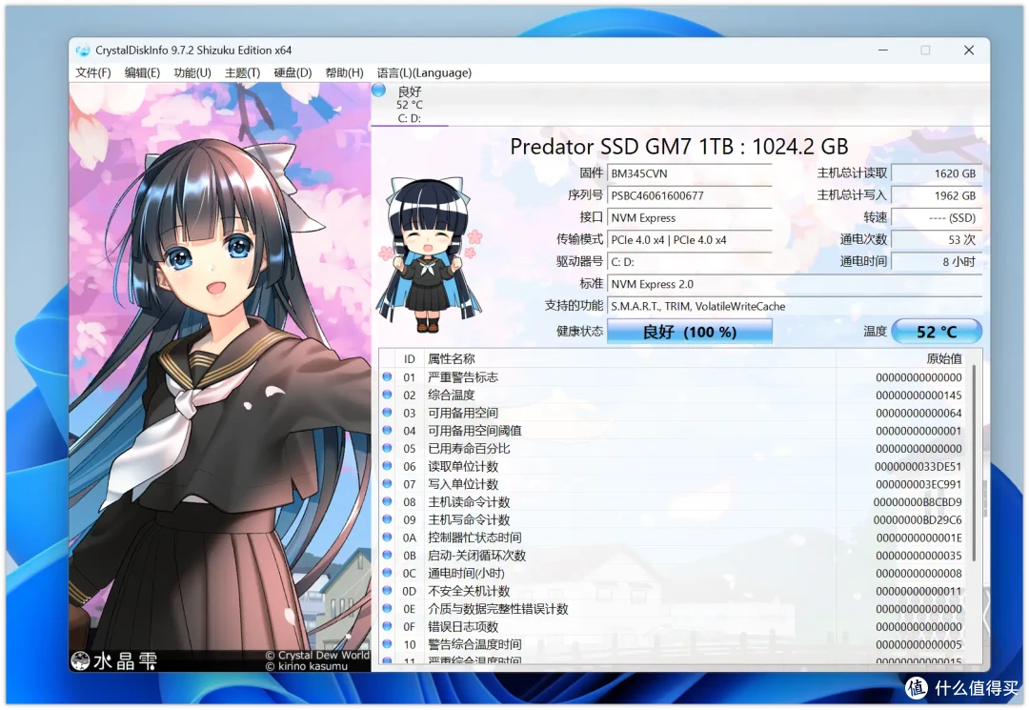The height and width of the screenshot is (710, 1029).
Task: Click raw value 0000000033DE51
Action: tap(918, 467)
